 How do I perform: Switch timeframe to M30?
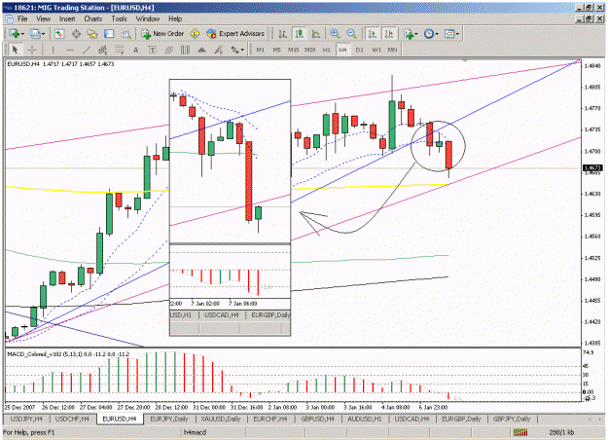pos(309,50)
